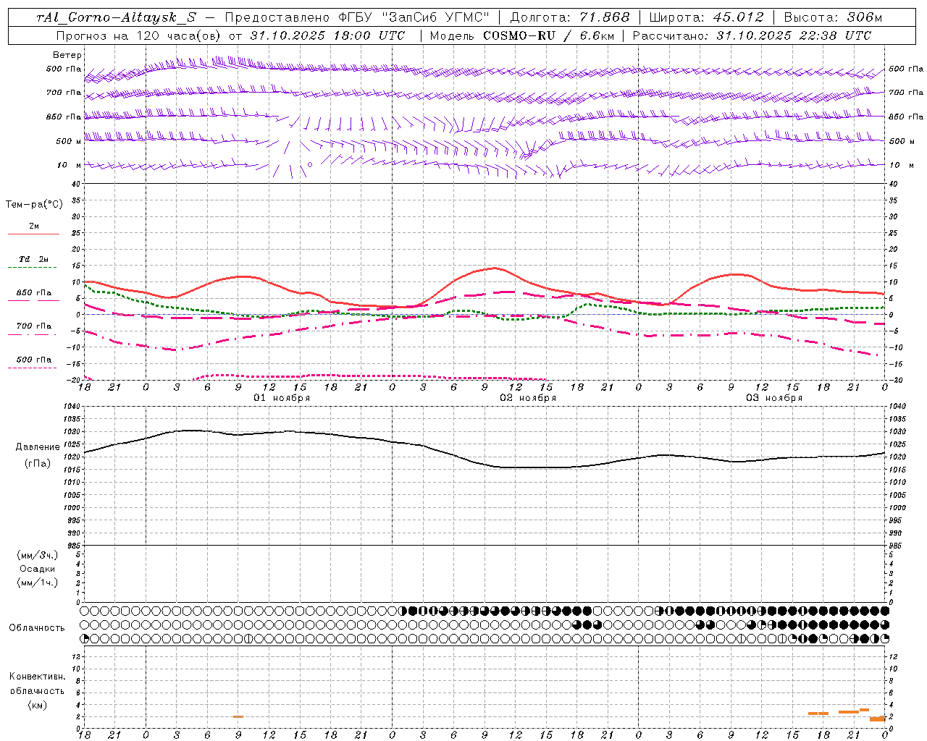The height and width of the screenshot is (741, 927).
Task: Click the Высота: 306м value
Action: [834, 17]
